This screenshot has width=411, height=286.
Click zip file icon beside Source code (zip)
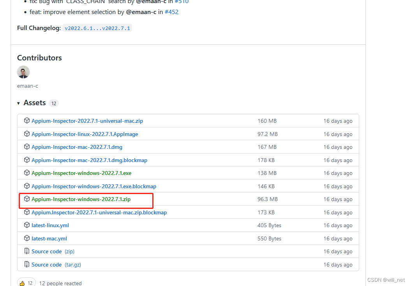pos(27,251)
